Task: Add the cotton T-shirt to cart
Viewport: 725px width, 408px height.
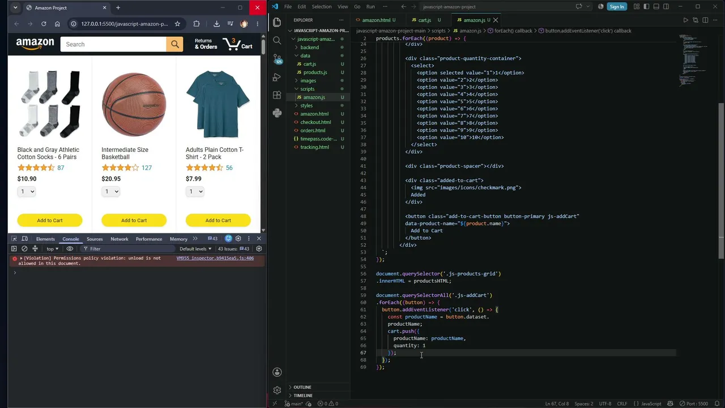Action: click(x=218, y=220)
